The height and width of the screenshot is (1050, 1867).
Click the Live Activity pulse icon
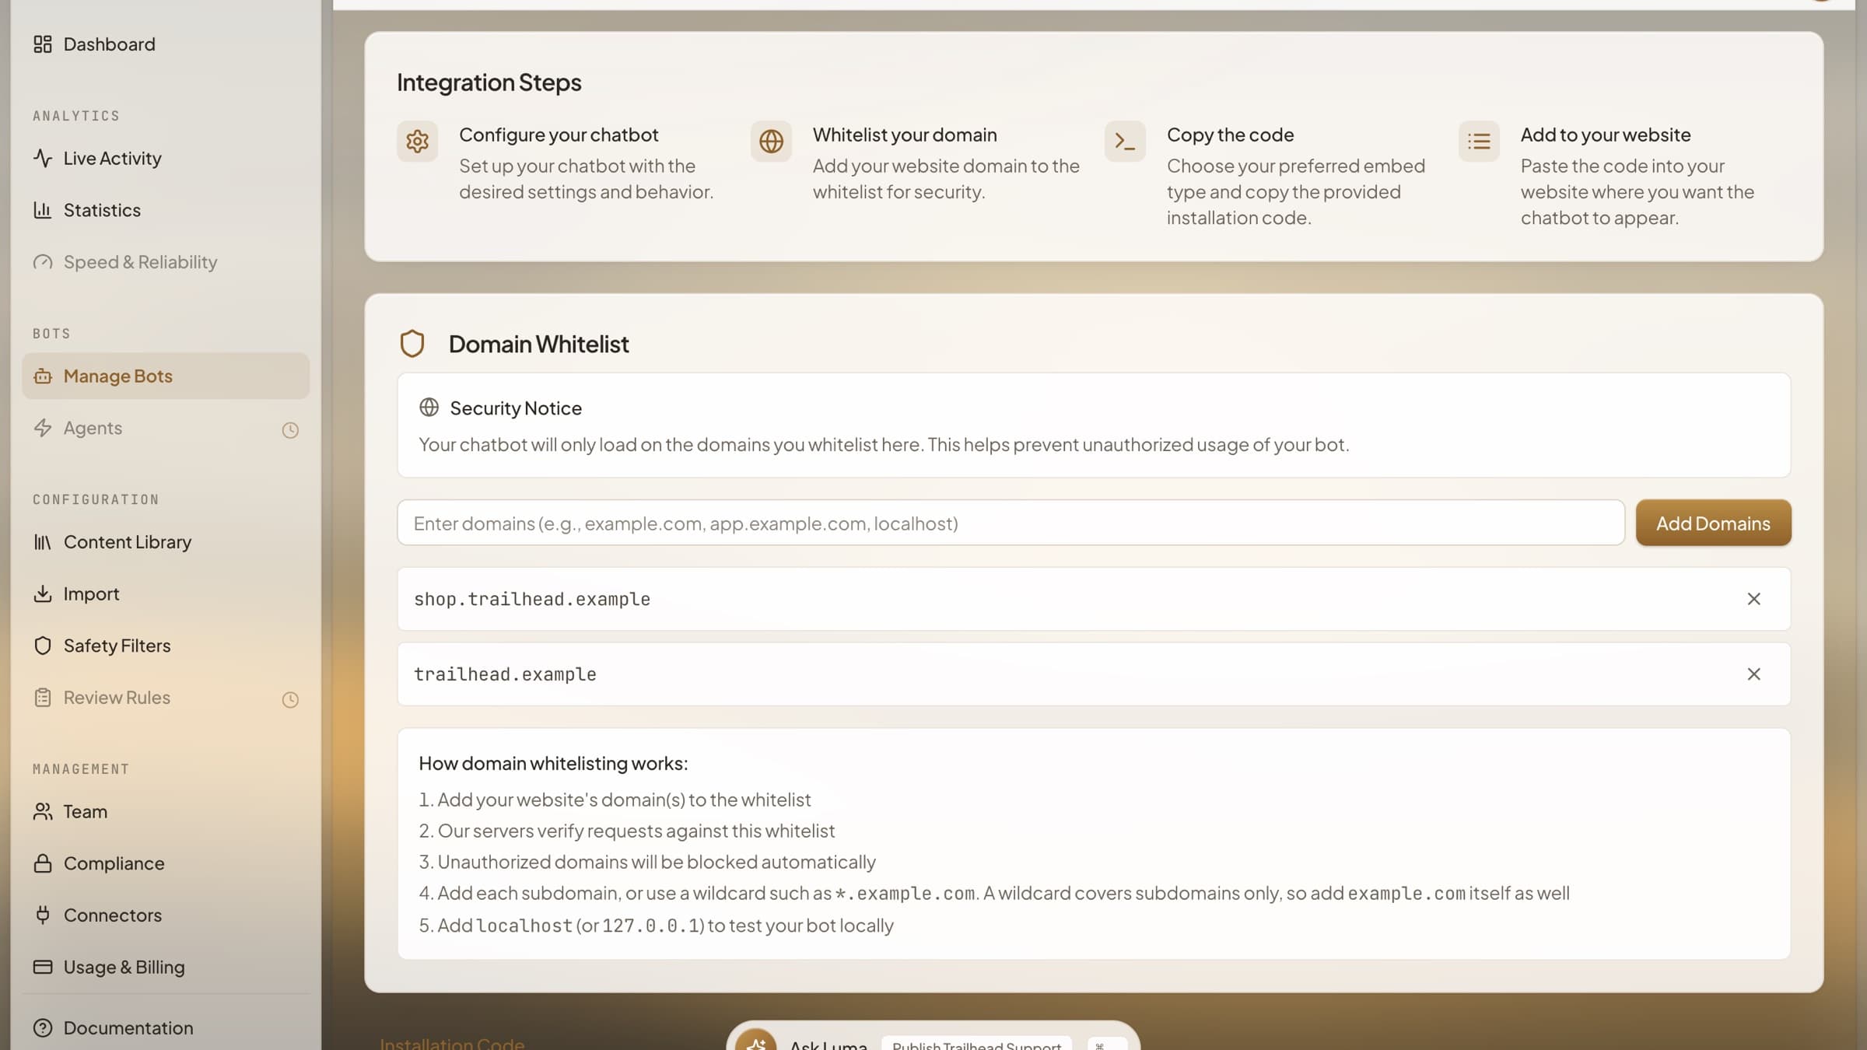point(43,159)
